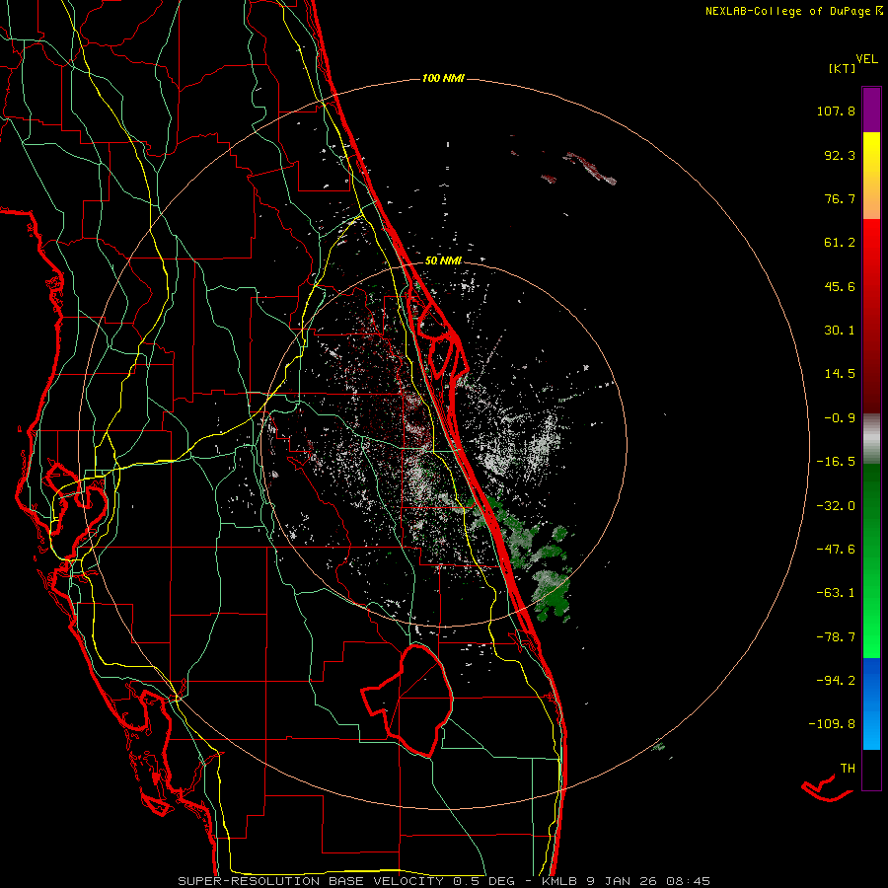888x888 pixels.
Task: Click the blue segment of the color bar
Action: coord(871,703)
